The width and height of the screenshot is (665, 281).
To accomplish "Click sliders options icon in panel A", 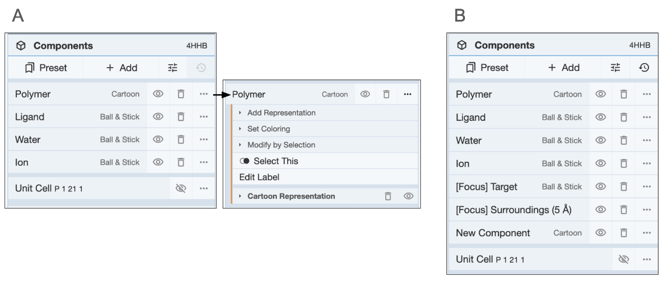I will [173, 68].
